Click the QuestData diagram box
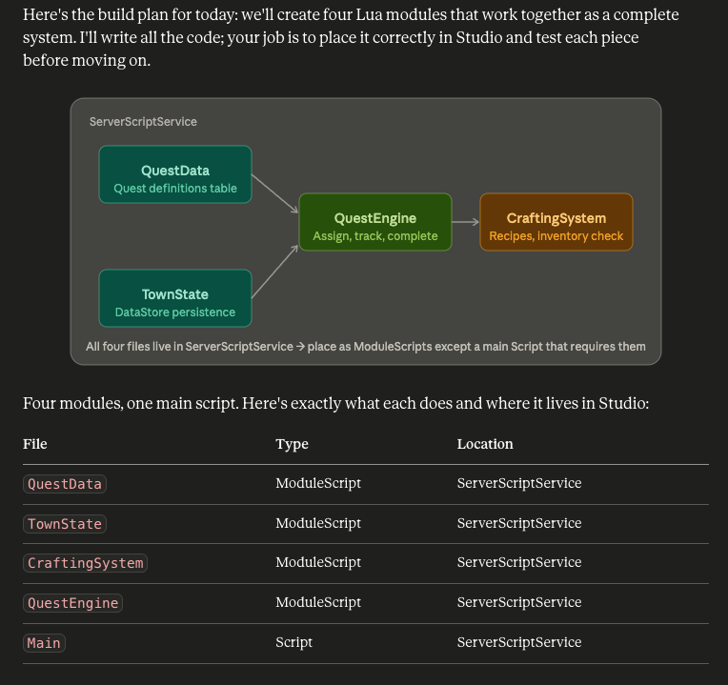 click(x=175, y=174)
